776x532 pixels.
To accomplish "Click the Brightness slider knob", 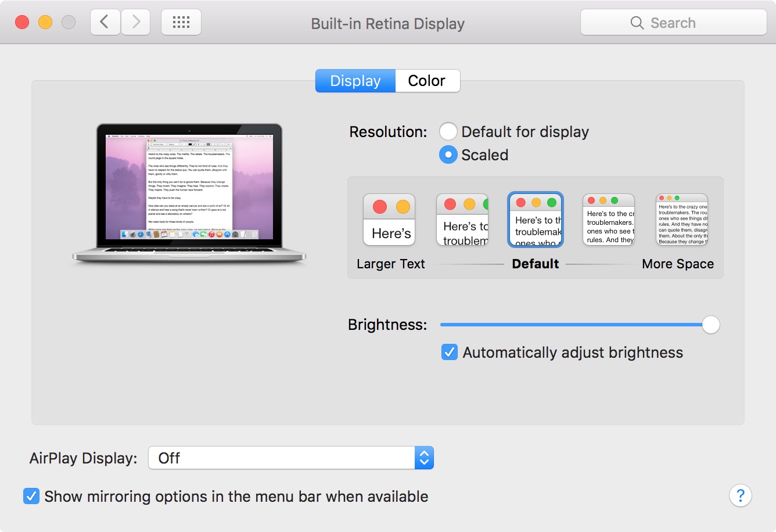I will 710,325.
